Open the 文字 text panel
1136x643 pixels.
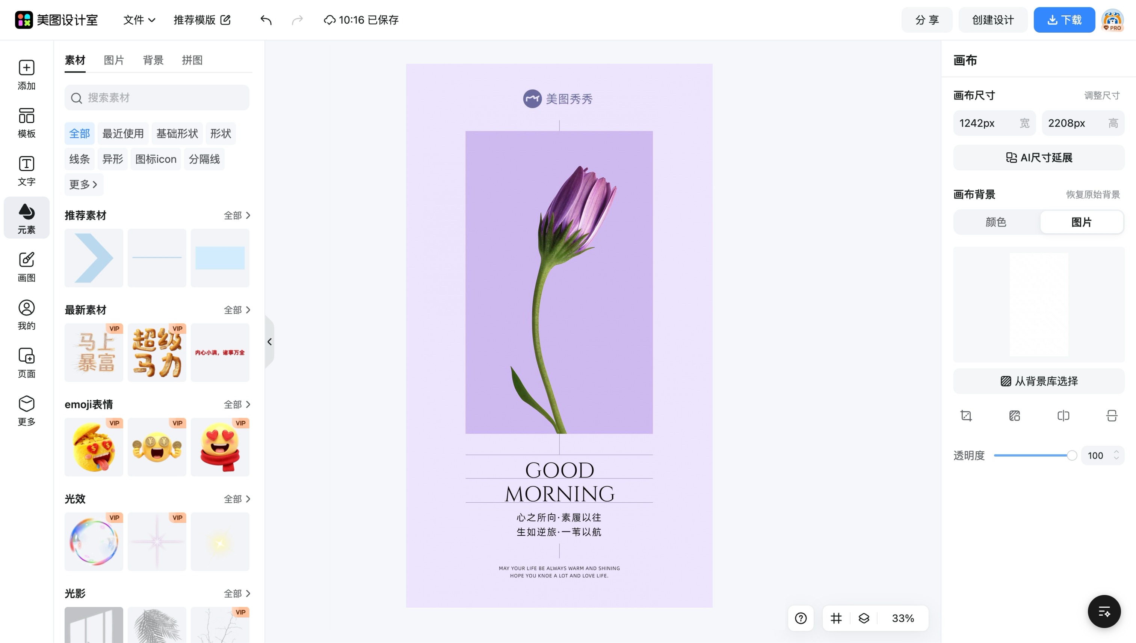pos(27,171)
